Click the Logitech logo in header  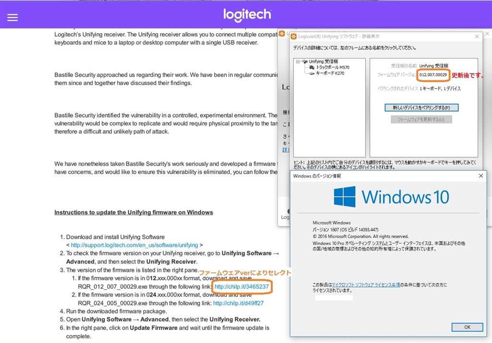tap(247, 15)
